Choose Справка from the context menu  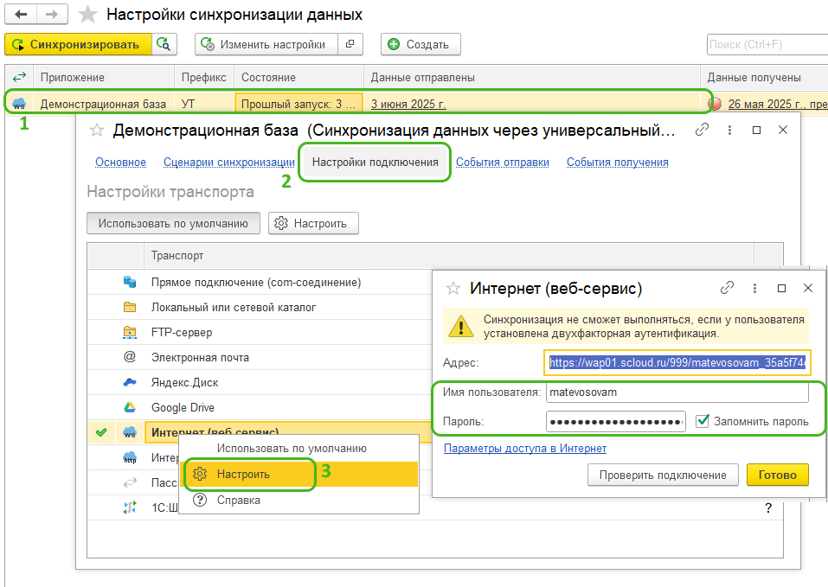tap(238, 500)
